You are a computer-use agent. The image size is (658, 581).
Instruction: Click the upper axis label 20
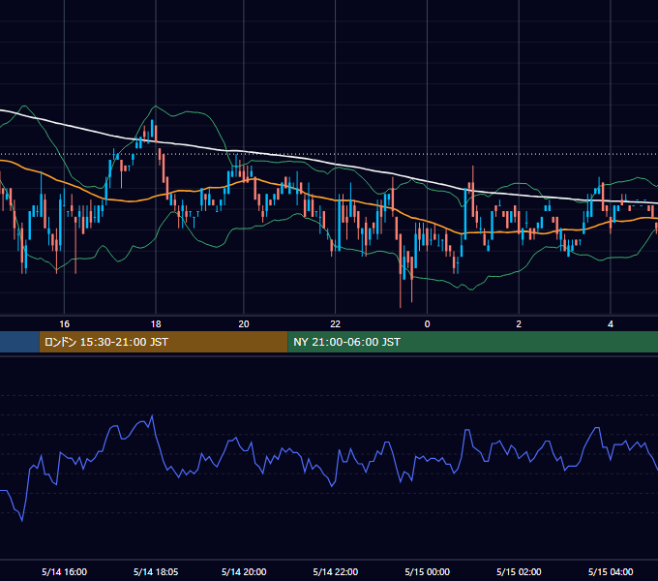(x=244, y=324)
